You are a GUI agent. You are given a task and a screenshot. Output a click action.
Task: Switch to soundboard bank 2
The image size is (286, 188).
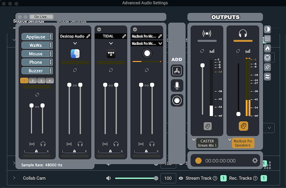(x=33, y=80)
